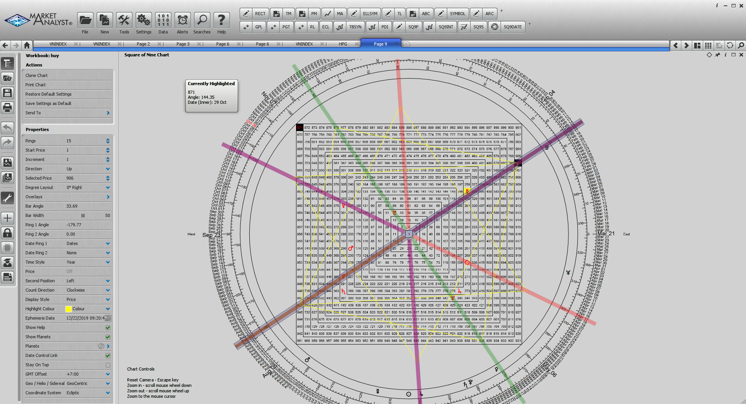Switch to the Page 3 tab
The width and height of the screenshot is (746, 404).
183,44
